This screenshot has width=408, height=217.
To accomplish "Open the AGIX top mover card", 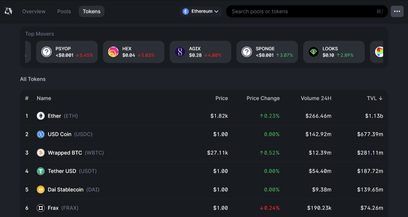I will pos(200,52).
